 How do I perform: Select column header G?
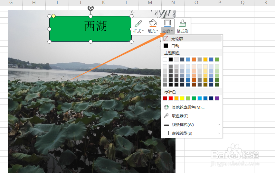(x=11, y=3)
